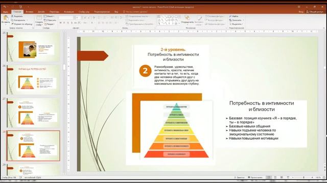Toggle text Shadow (S) in font group
Viewport: 327px width, 183px height.
(x=72, y=22)
